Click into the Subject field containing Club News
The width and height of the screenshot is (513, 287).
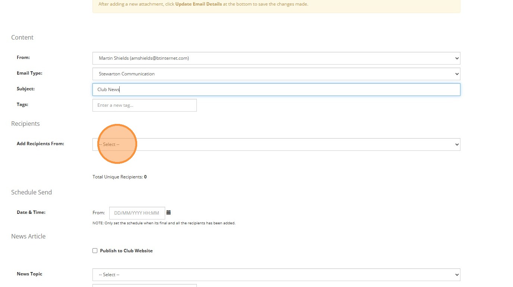[276, 90]
